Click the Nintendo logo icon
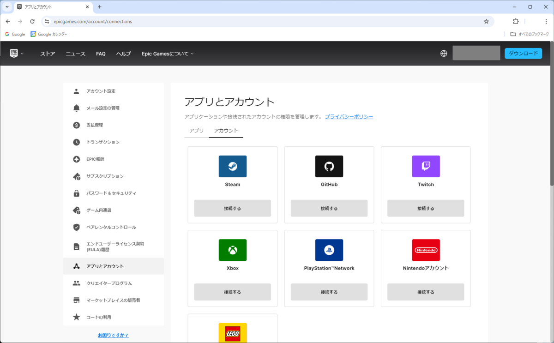The height and width of the screenshot is (343, 554). pyautogui.click(x=426, y=250)
